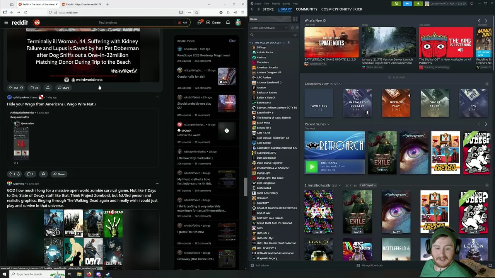Open options menu of r/gaming post
This screenshot has width=495, height=278.
tap(157, 183)
